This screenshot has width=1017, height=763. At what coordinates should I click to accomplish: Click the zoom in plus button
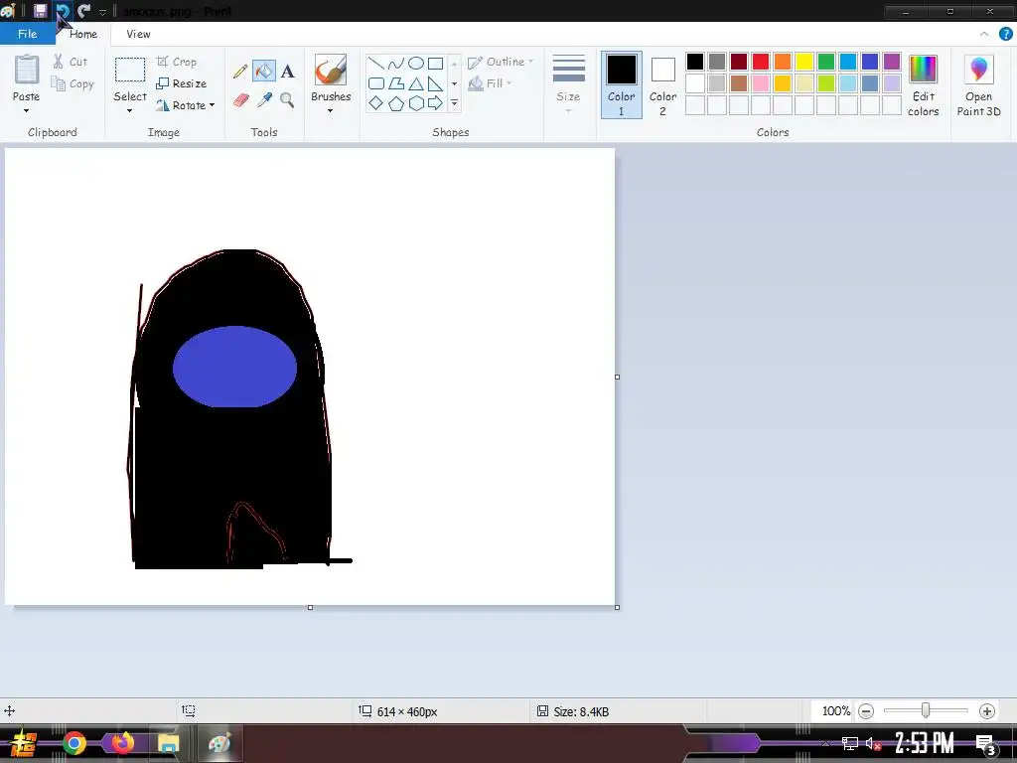pos(986,711)
